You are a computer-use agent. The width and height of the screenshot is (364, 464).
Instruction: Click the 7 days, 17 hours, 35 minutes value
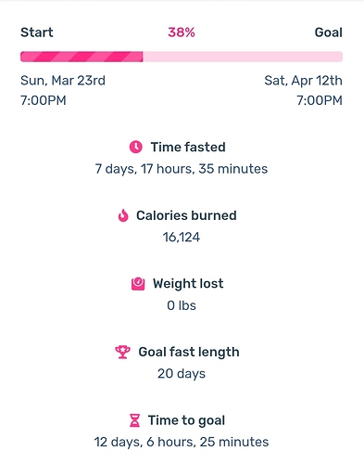point(182,169)
